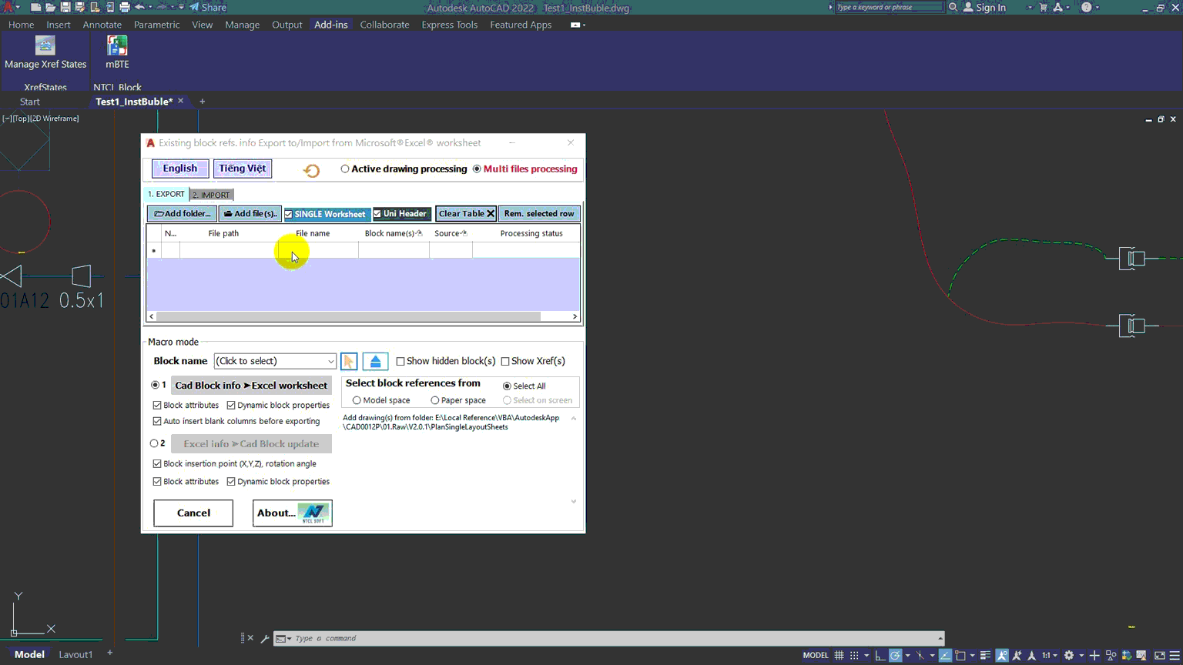1183x665 pixels.
Task: Switch to the Start drawing tab
Action: tap(30, 102)
